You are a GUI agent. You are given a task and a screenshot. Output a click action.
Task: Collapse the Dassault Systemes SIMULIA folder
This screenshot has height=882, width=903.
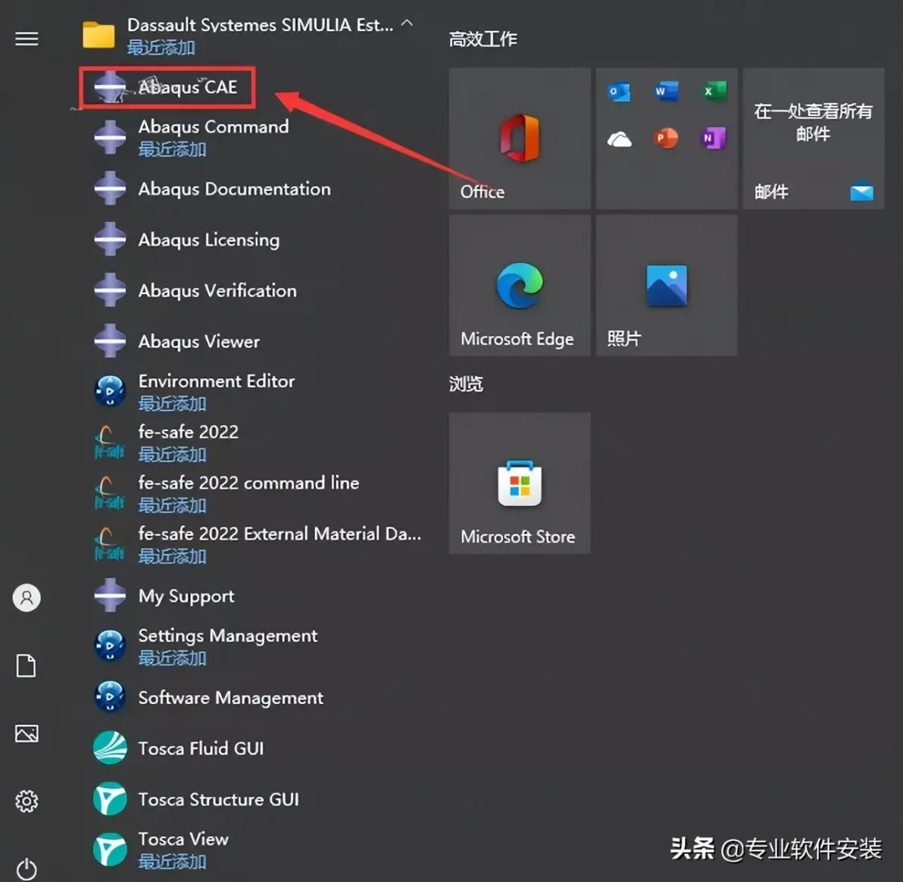[407, 23]
